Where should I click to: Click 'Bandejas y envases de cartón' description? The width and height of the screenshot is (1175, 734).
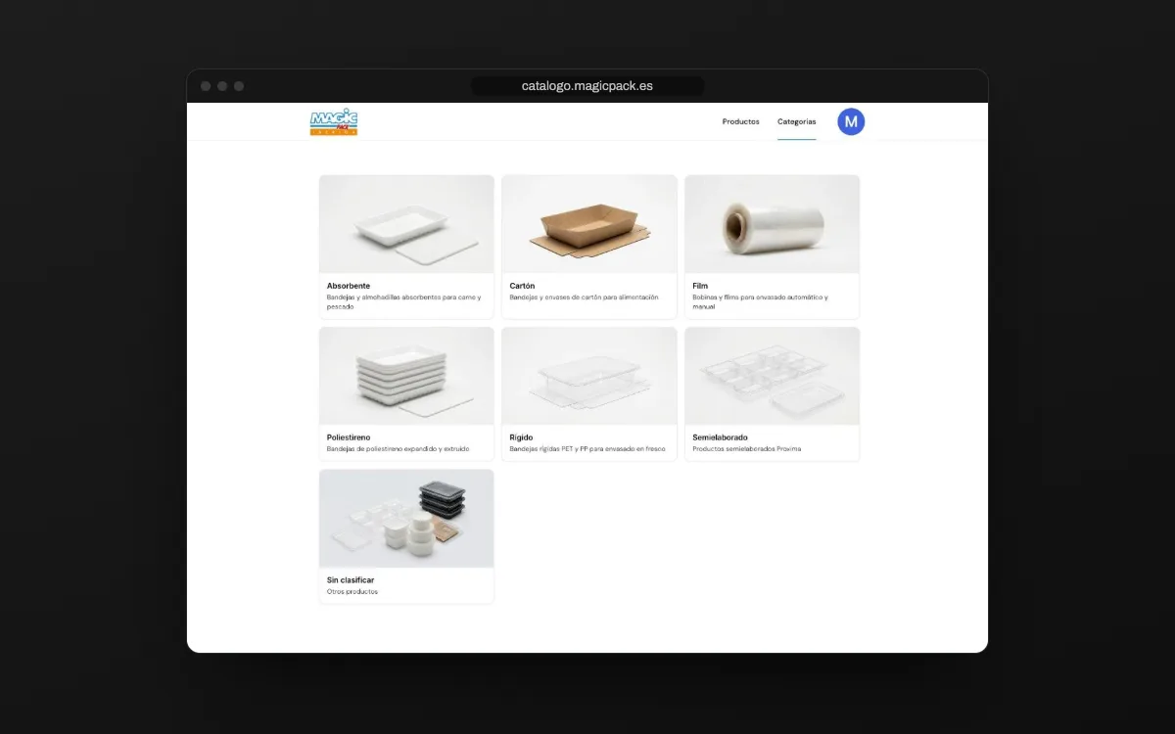pyautogui.click(x=584, y=298)
